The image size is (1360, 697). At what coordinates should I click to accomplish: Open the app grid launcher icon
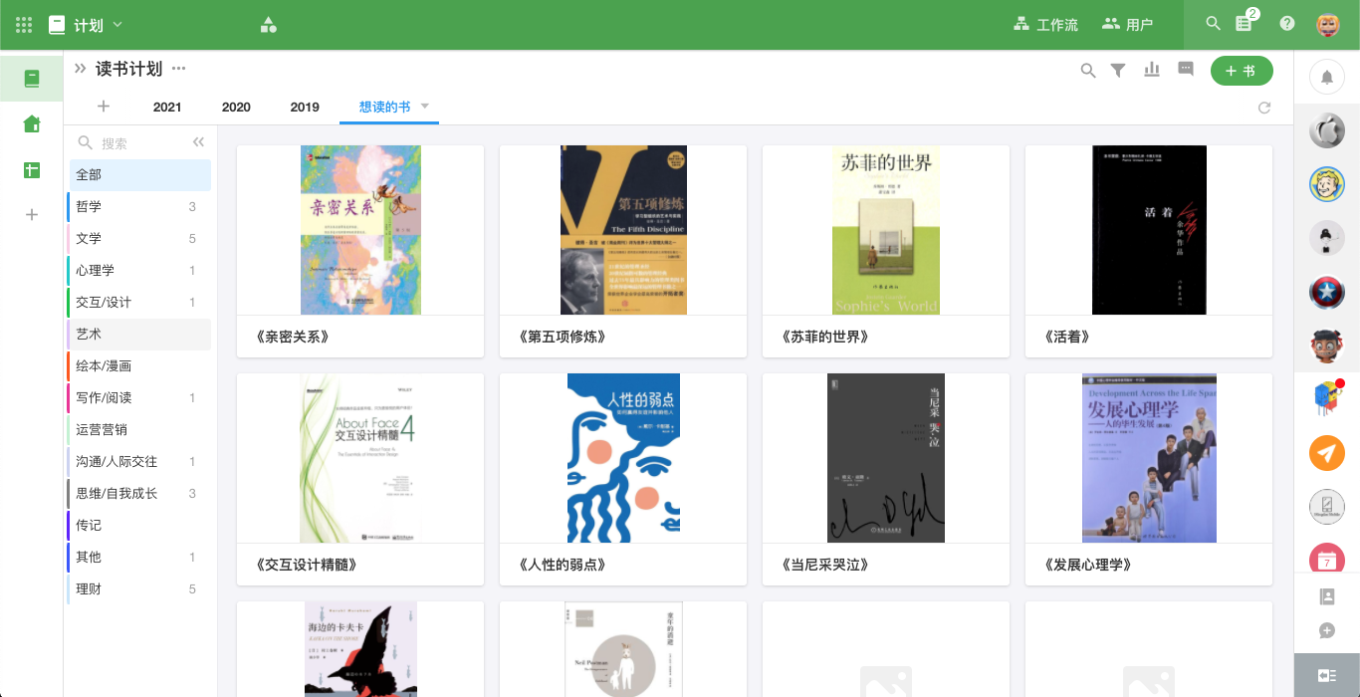click(x=24, y=24)
